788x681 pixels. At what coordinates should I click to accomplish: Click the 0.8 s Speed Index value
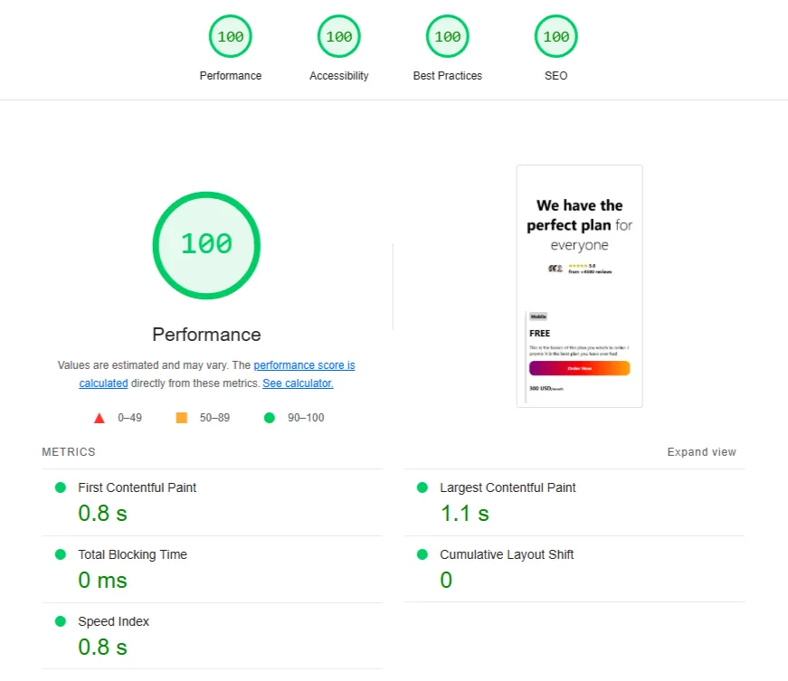102,647
